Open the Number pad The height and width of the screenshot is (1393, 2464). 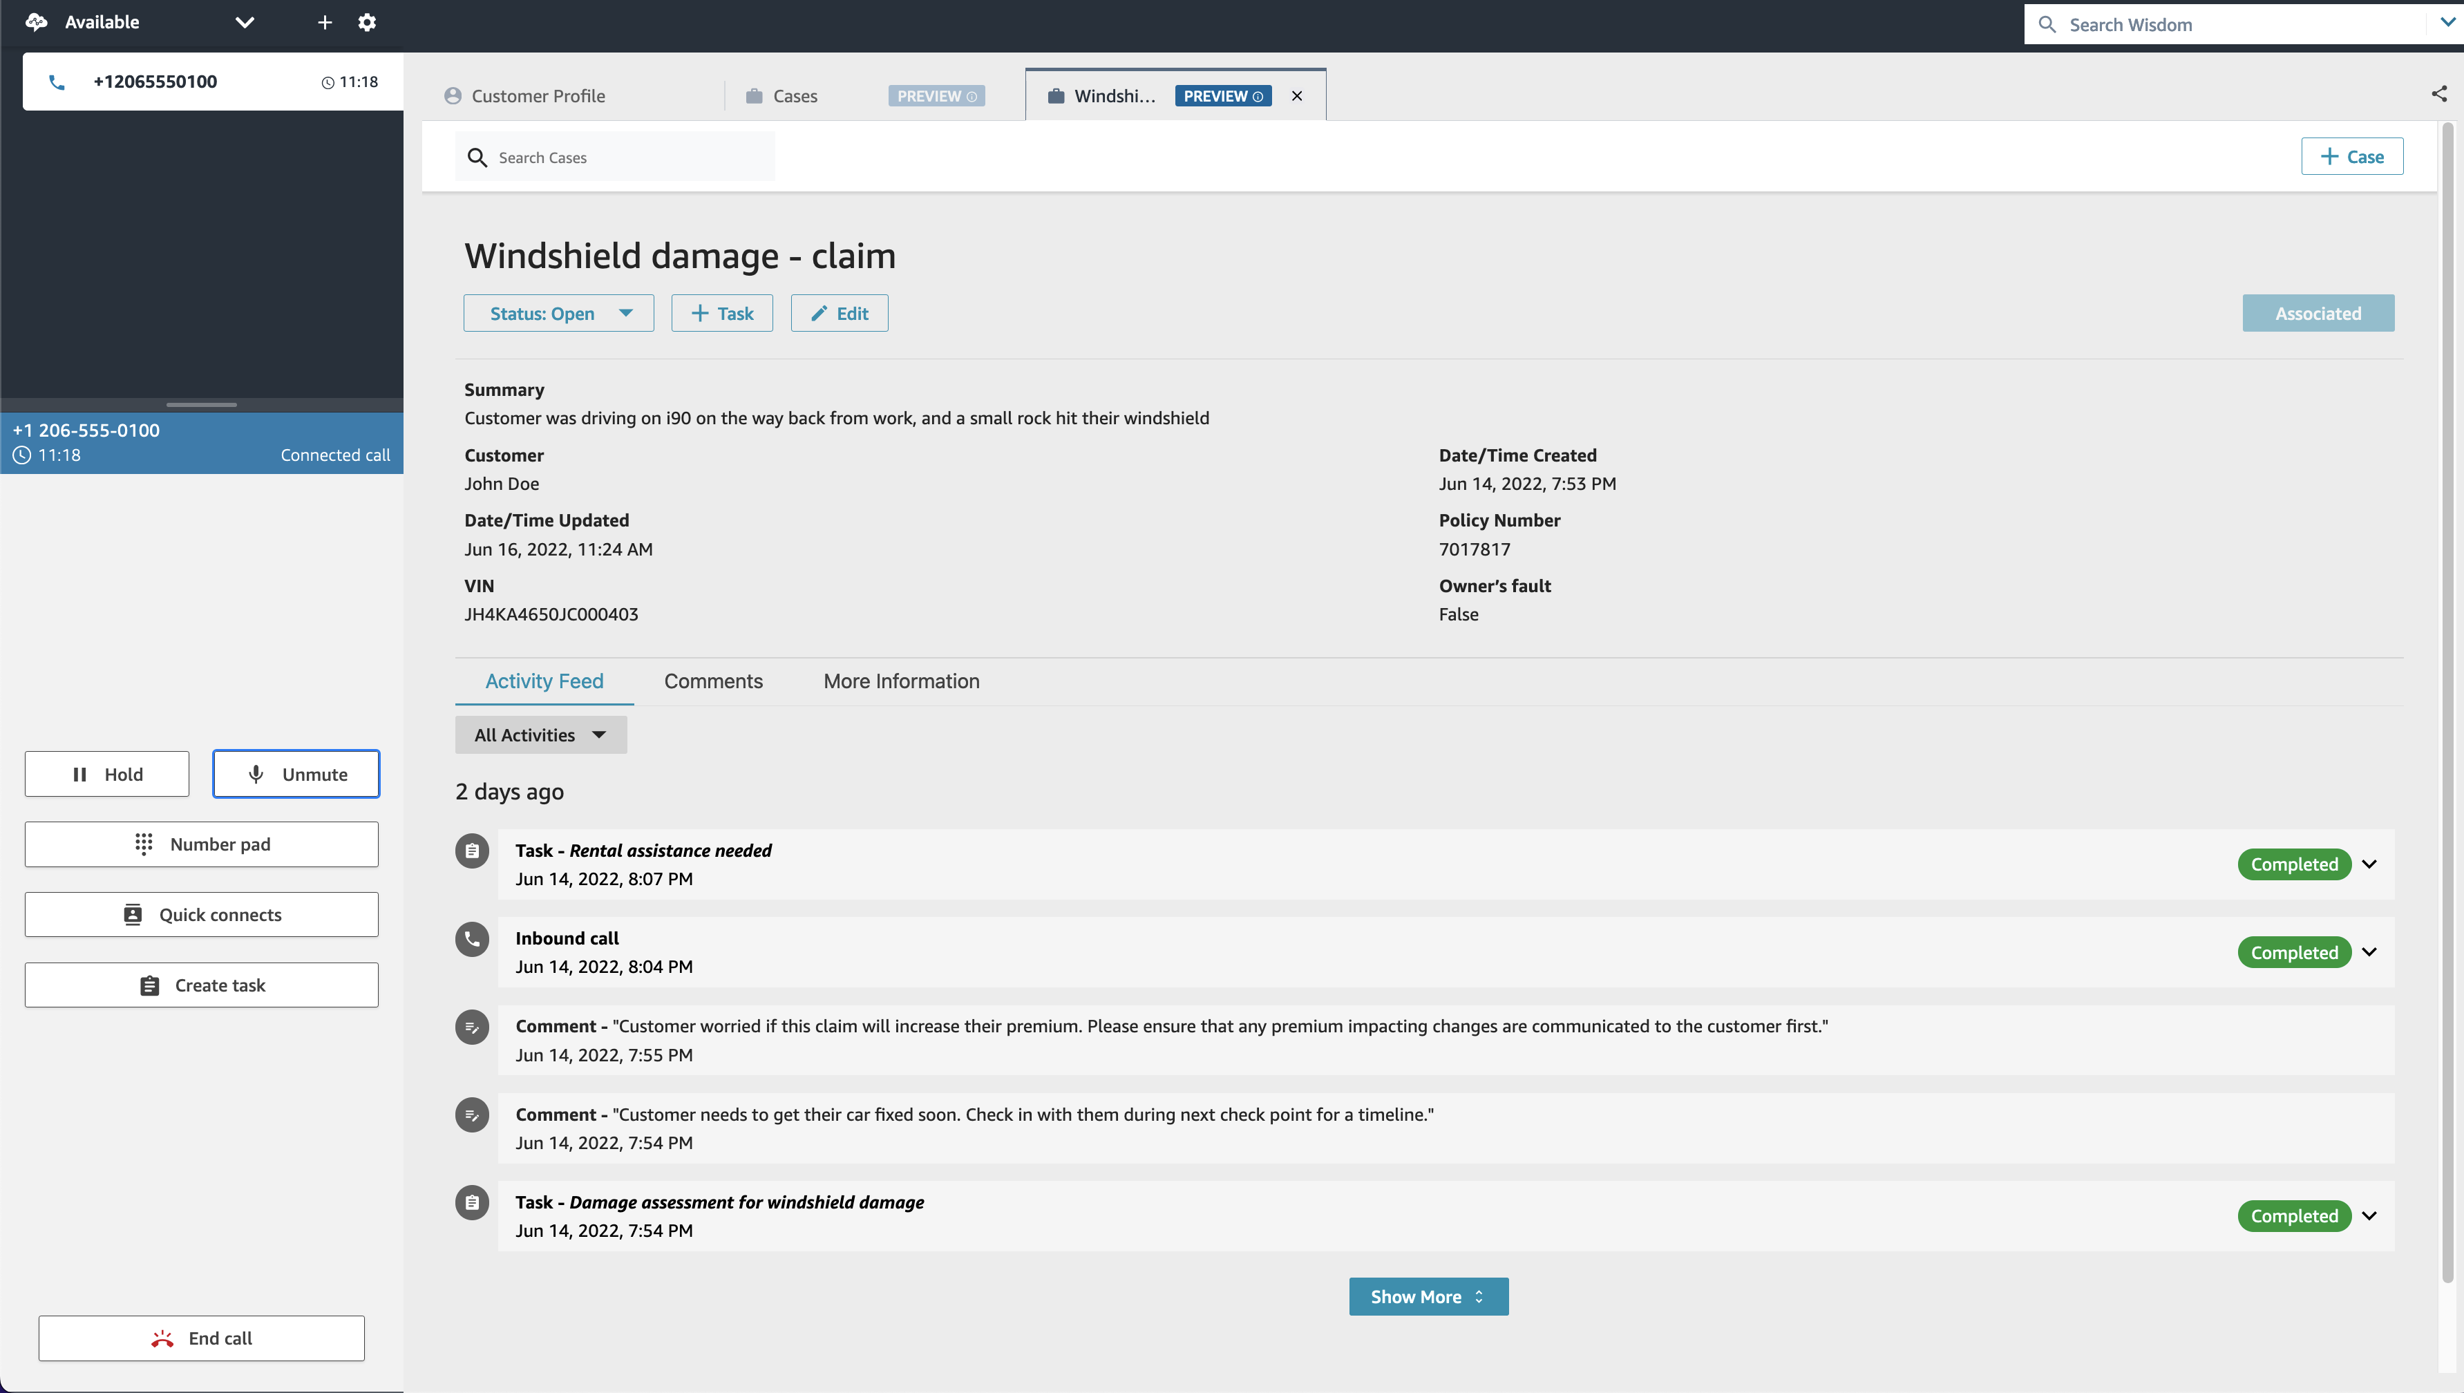201,844
